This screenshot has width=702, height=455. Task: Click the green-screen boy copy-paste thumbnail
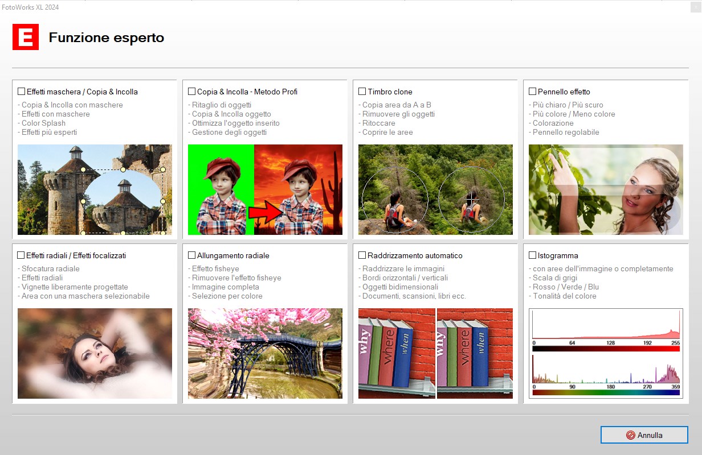click(265, 189)
